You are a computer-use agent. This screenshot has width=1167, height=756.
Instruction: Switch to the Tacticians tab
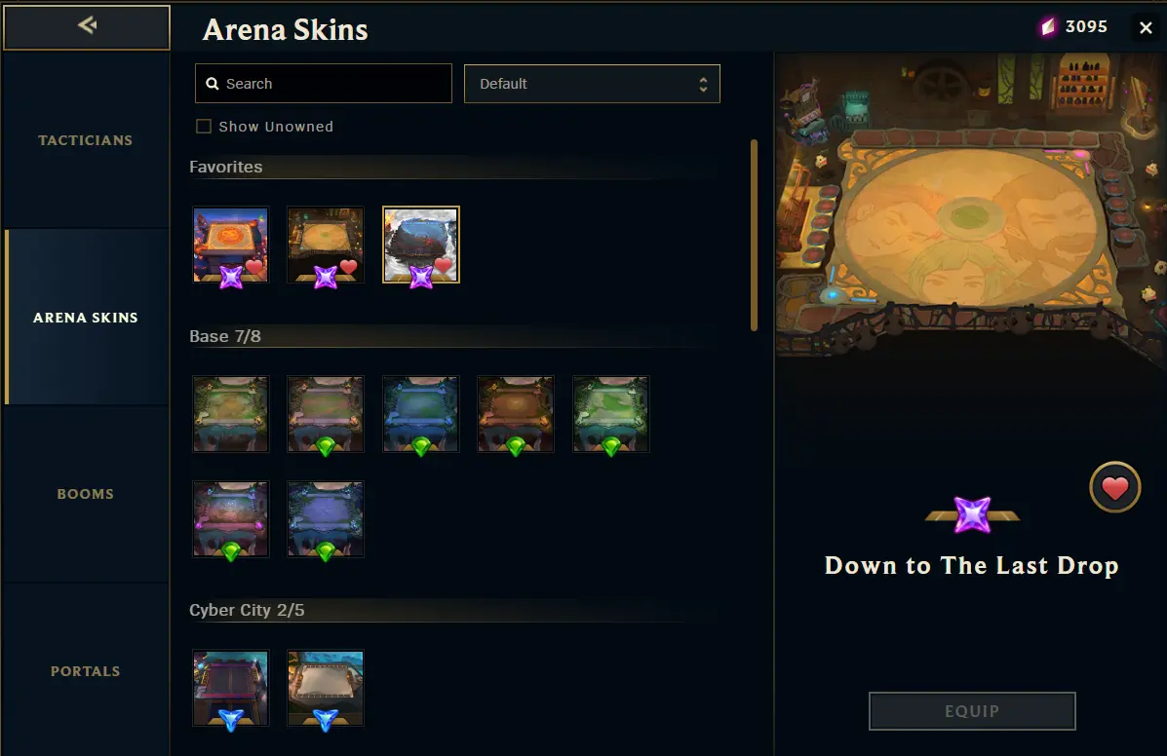point(86,140)
